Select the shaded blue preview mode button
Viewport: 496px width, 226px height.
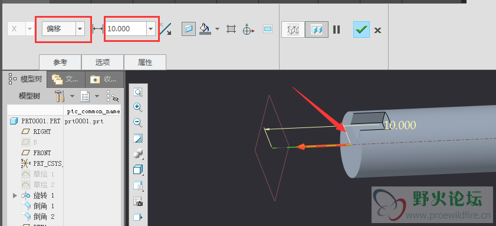pyautogui.click(x=316, y=30)
